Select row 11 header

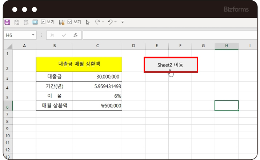(8, 143)
